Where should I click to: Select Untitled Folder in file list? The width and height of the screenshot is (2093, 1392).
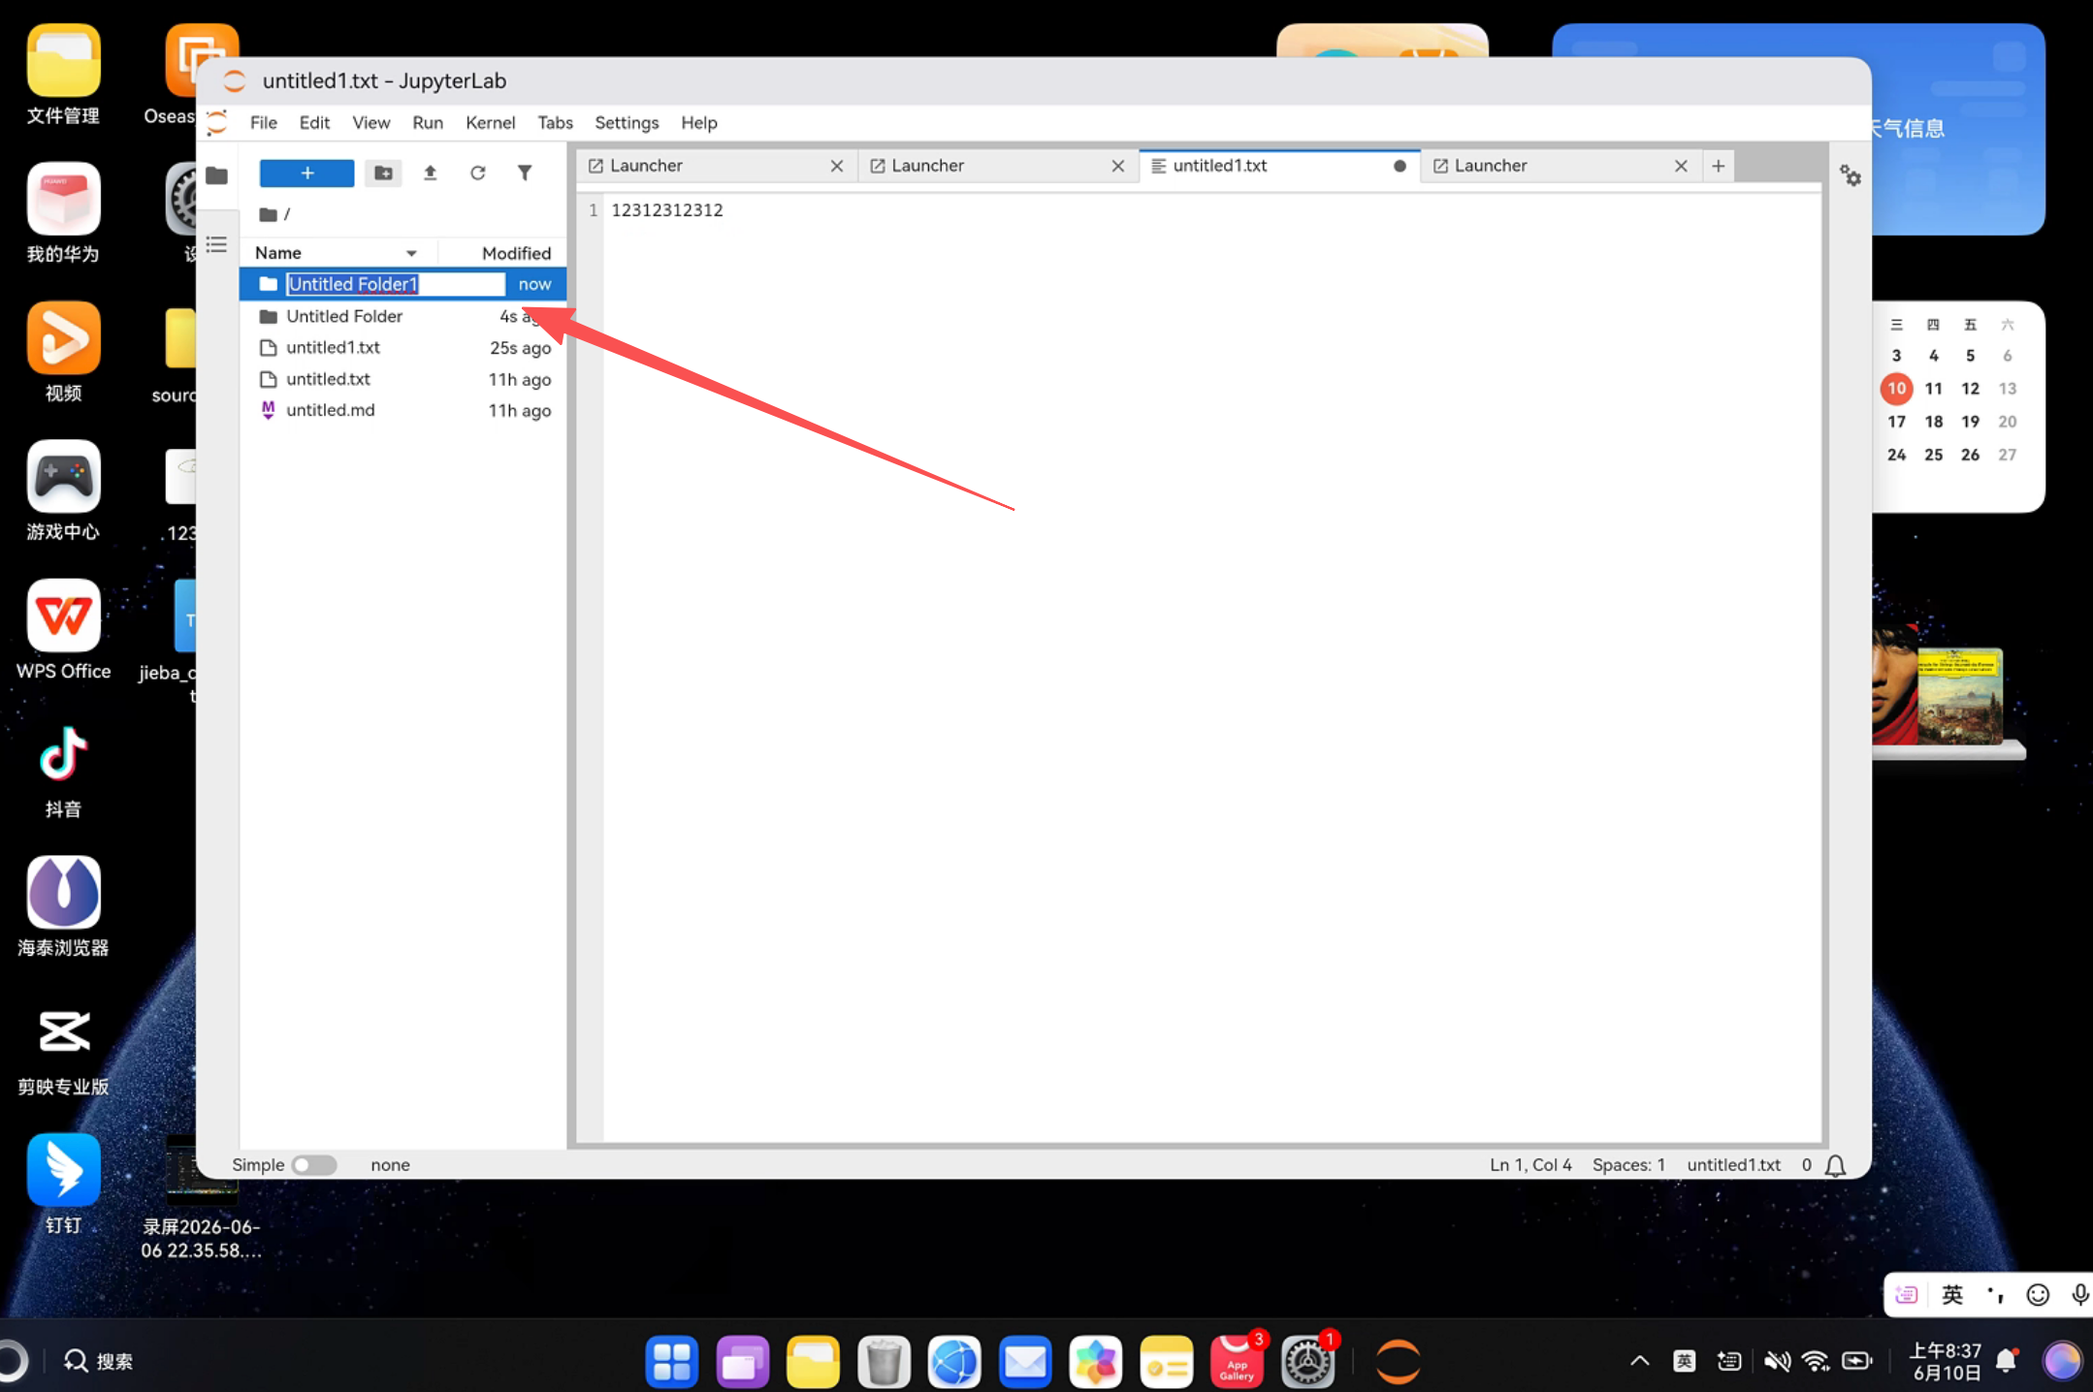pyautogui.click(x=402, y=316)
